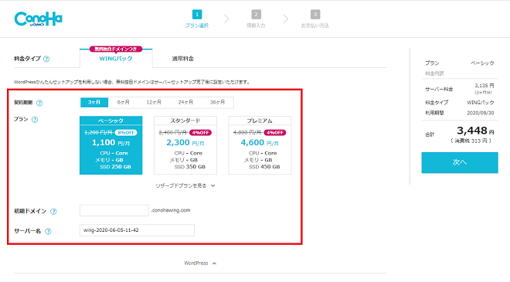Click step 1 プラン選択 indicator
The height and width of the screenshot is (282, 510).
tap(197, 19)
